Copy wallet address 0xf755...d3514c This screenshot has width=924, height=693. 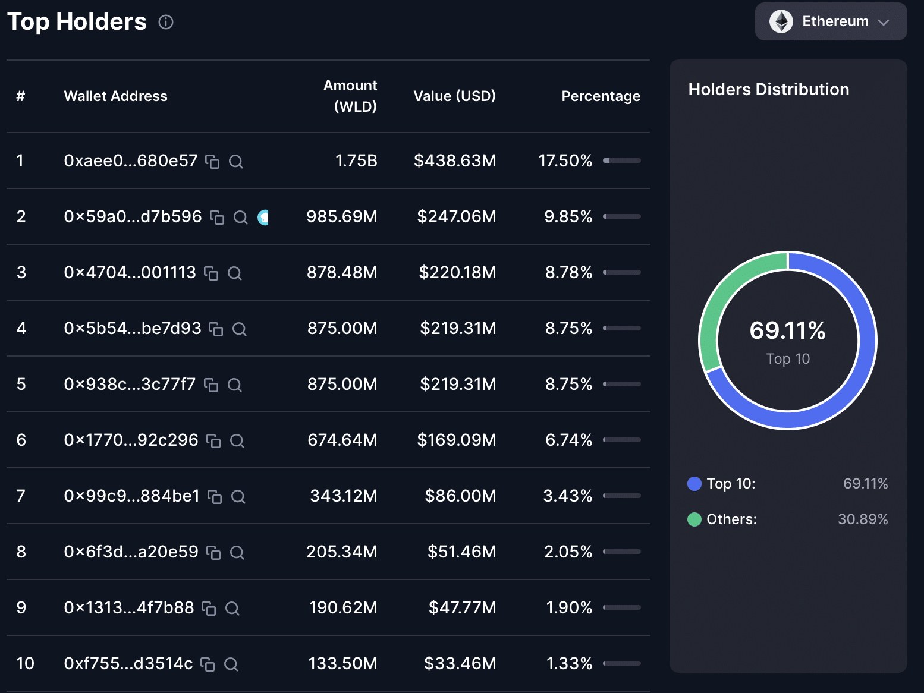208,664
